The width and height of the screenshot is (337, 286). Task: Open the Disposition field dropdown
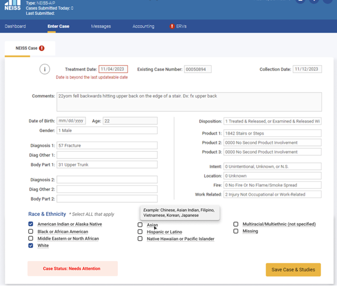[272, 121]
